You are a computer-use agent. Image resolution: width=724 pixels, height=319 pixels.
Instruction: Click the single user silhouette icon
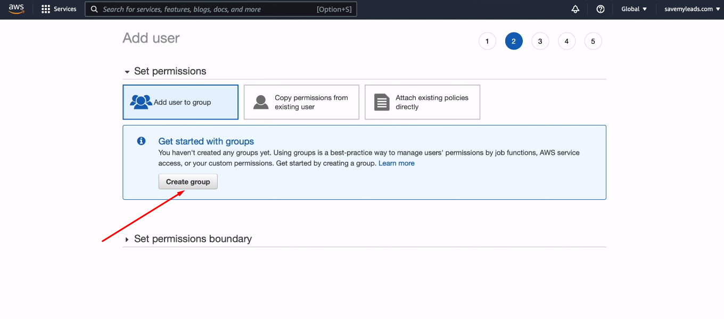pos(261,102)
